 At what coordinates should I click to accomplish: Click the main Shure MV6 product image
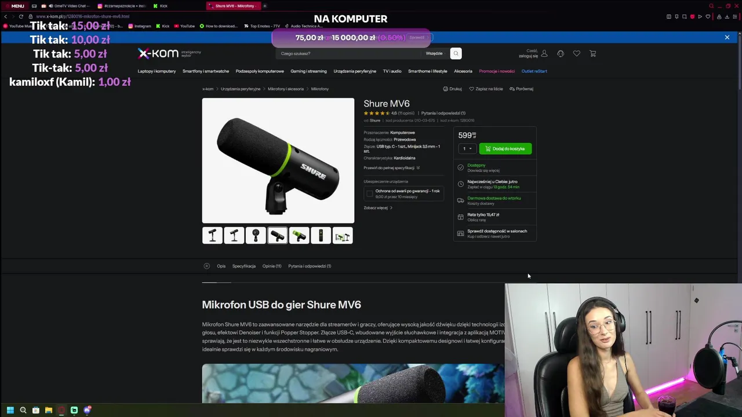278,160
